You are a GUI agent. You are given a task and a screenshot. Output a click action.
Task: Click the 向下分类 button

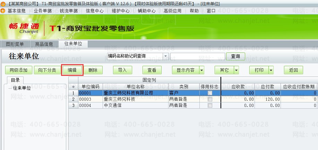click(47, 70)
